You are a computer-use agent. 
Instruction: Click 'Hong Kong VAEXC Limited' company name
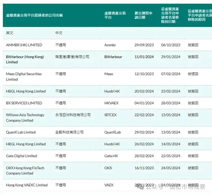click(27, 185)
